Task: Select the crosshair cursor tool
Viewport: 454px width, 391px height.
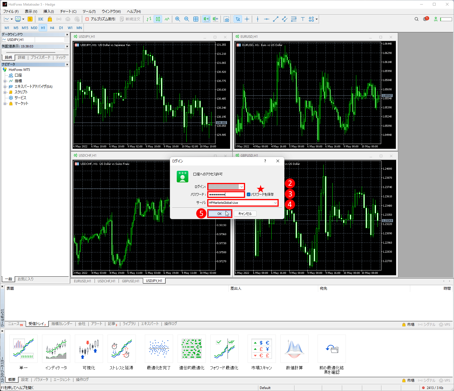Action: click(247, 19)
